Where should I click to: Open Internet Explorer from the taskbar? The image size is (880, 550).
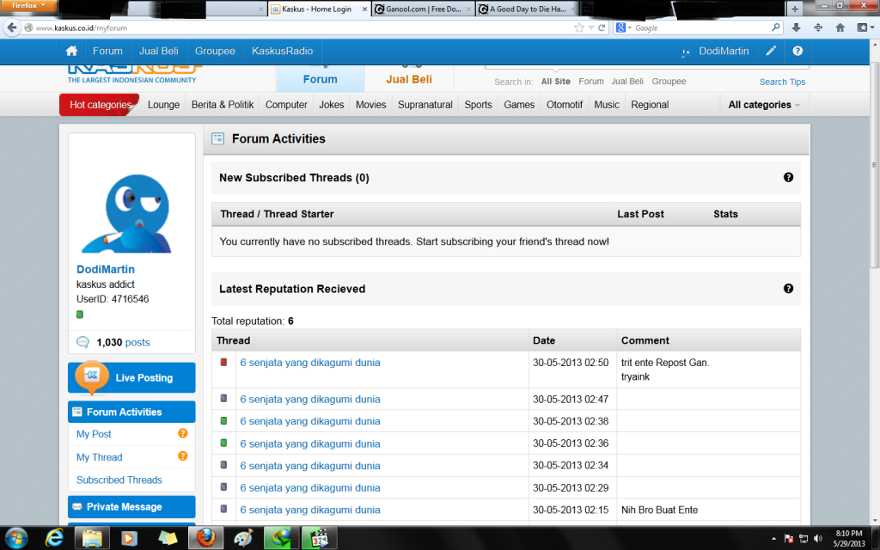click(x=53, y=538)
